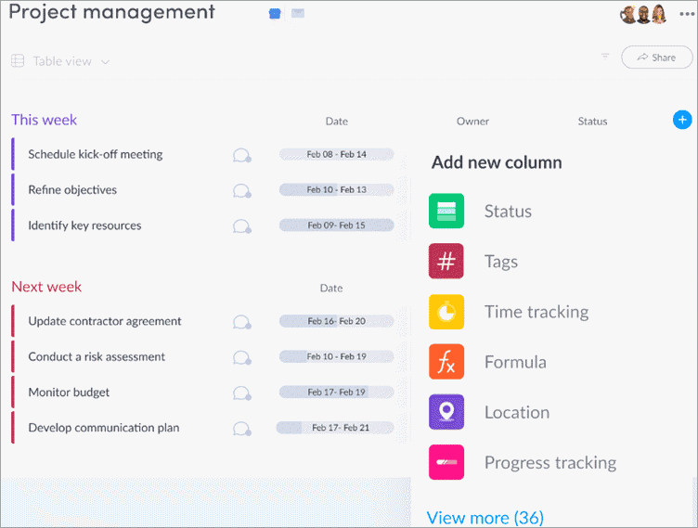This screenshot has height=528, width=698.
Task: Open comments for Conduct a risk assessment
Action: [x=241, y=357]
